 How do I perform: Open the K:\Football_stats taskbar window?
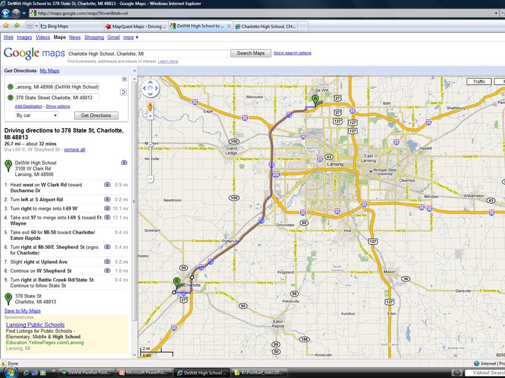(260, 373)
